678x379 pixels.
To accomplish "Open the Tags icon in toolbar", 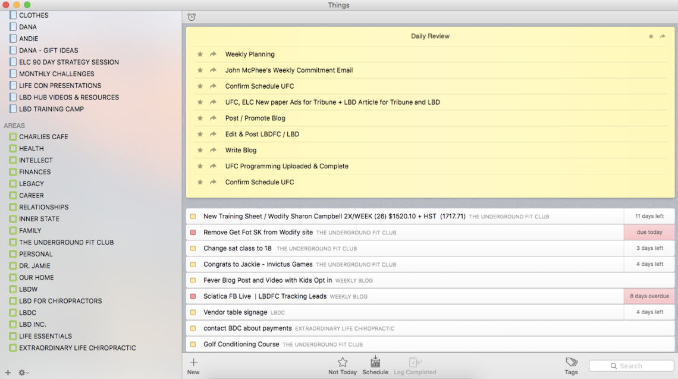I will [571, 362].
